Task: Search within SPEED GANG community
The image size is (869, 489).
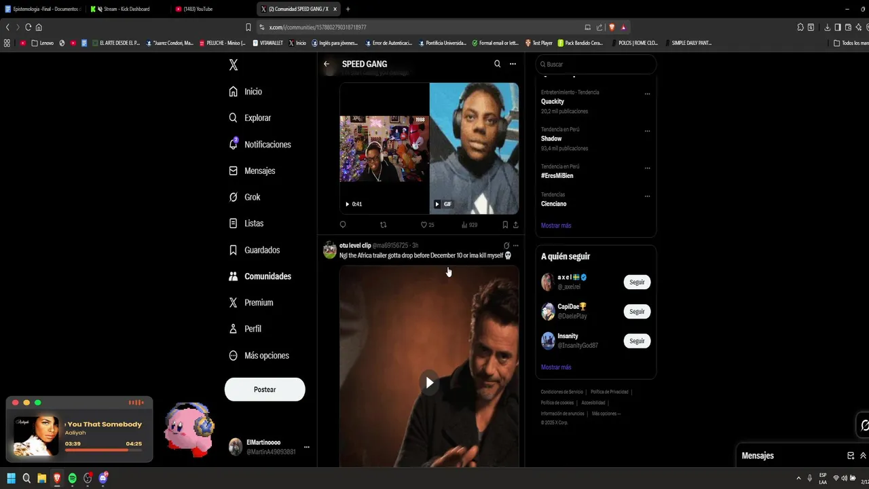Action: coord(497,64)
